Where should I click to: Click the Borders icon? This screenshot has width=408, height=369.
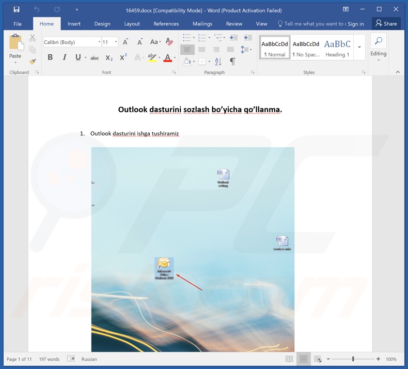tap(202, 62)
